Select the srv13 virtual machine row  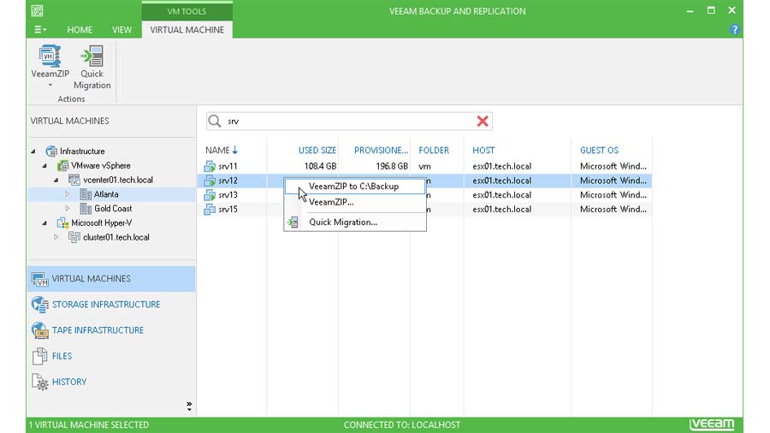426,195
